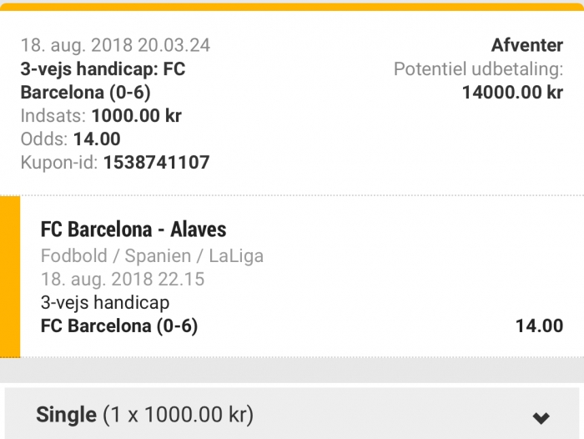
Task: Click the FC Barcelona - Alaves match title
Action: (x=133, y=230)
